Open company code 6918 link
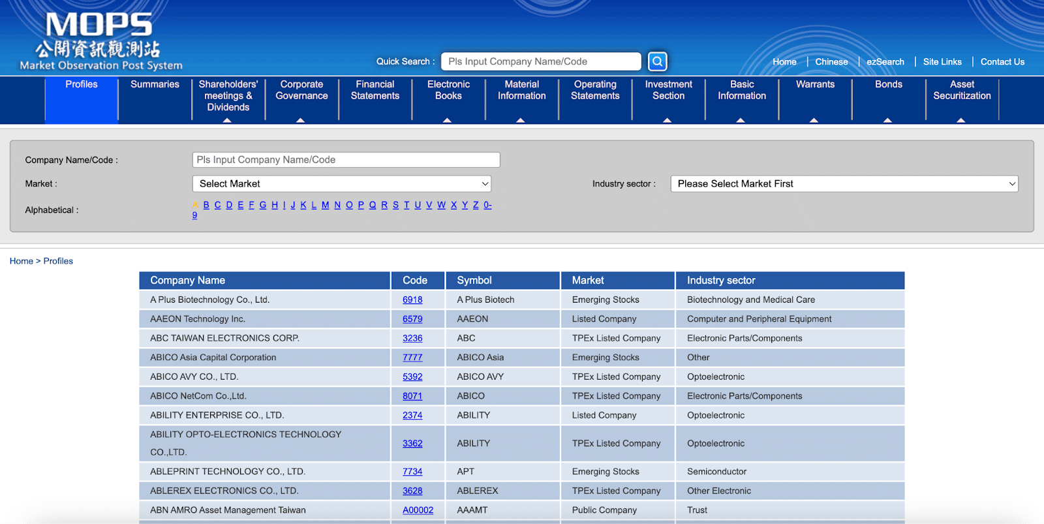The image size is (1044, 524). click(412, 300)
